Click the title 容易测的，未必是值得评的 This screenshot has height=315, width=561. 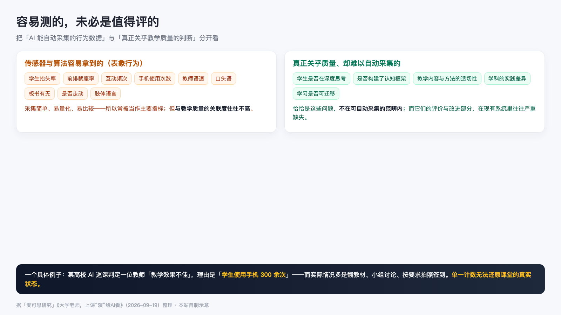(x=88, y=22)
